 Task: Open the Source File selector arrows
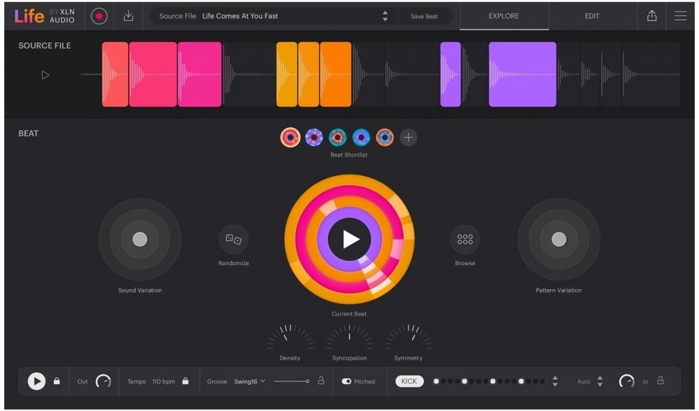[x=385, y=16]
